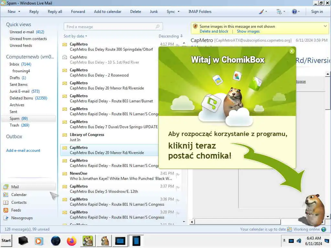Flag the 3:36 PM CapMetro message

[x=178, y=200]
